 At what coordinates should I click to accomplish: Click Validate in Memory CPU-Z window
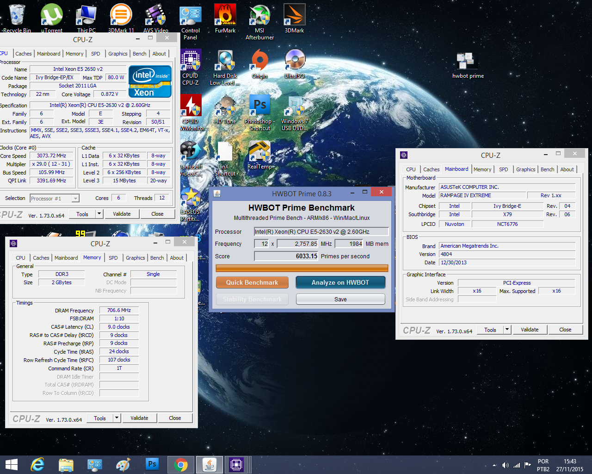[x=139, y=418]
